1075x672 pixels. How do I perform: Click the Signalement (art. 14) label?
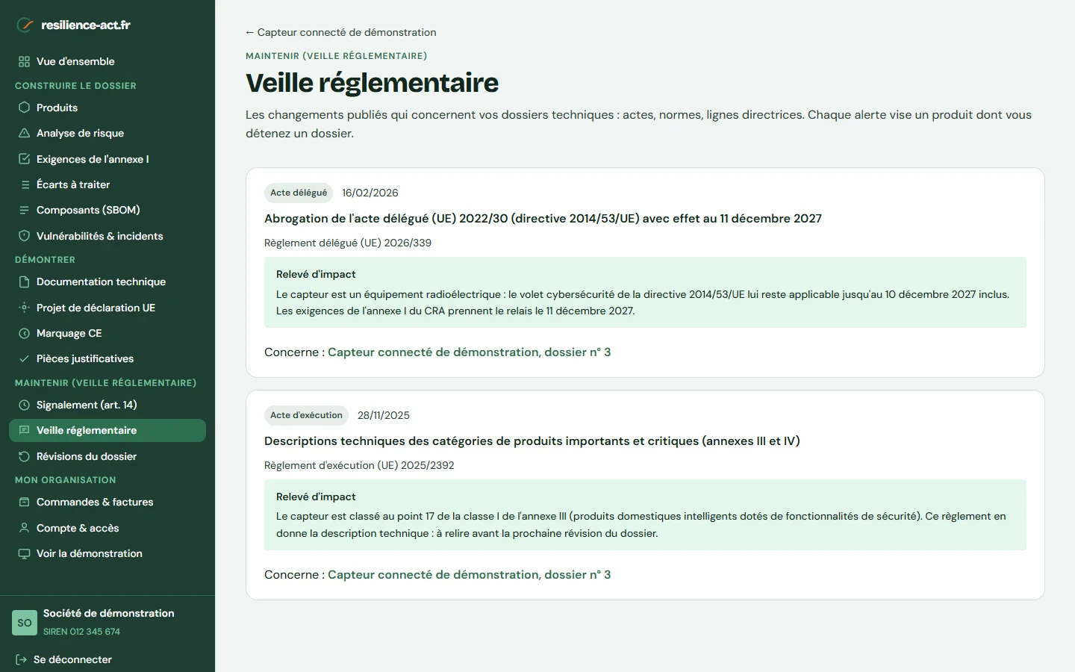pyautogui.click(x=87, y=405)
